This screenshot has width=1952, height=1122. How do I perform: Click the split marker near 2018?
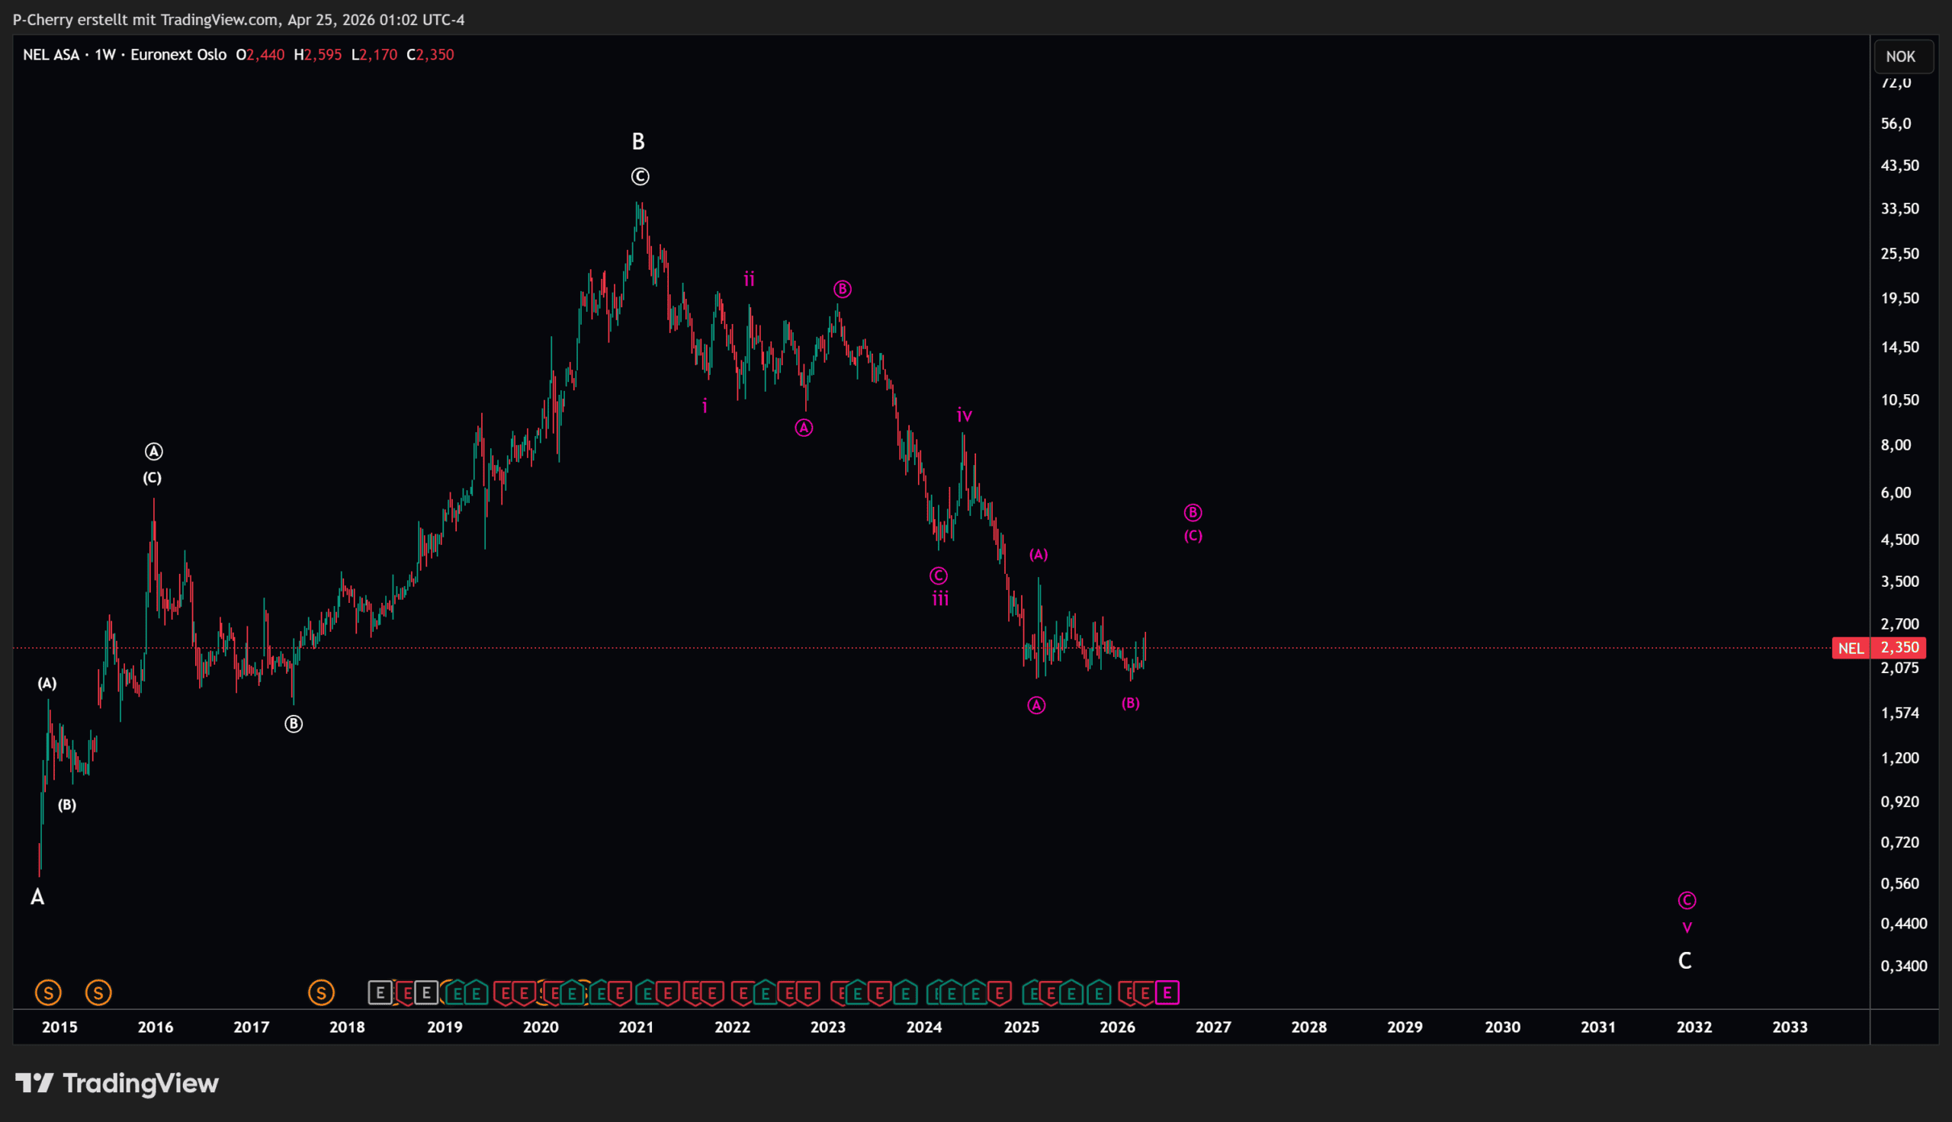(x=321, y=992)
